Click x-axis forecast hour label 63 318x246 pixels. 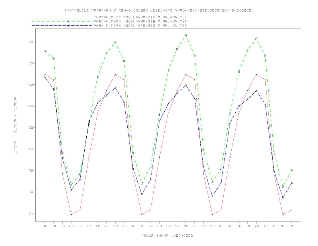[x=230, y=226]
